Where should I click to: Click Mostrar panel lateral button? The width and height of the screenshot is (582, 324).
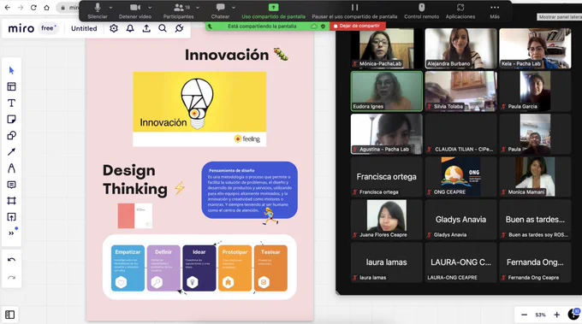point(560,17)
